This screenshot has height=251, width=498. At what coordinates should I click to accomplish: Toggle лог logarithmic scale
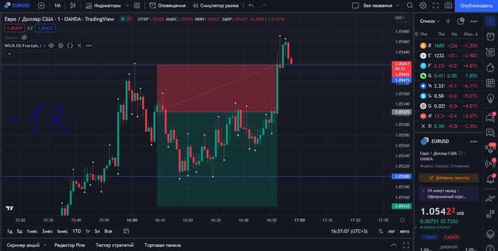[x=392, y=231]
